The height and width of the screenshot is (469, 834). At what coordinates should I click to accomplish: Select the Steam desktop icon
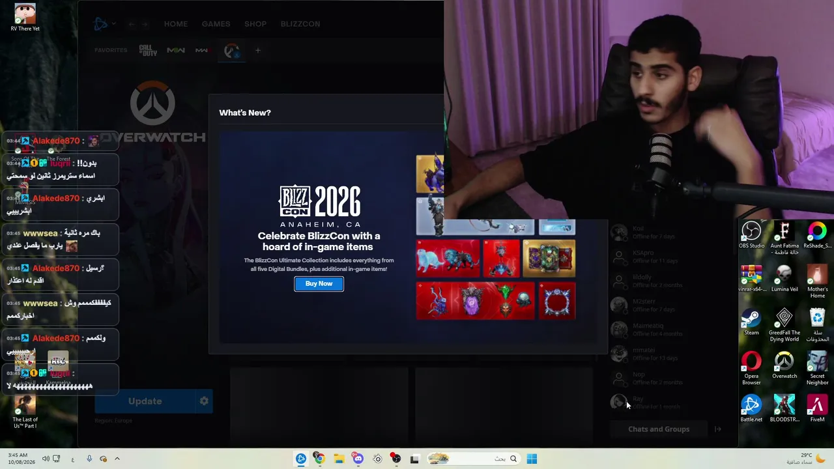click(751, 322)
